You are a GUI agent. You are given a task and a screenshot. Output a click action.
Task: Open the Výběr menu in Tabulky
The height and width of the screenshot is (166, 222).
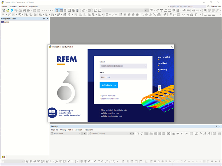pos(71,130)
